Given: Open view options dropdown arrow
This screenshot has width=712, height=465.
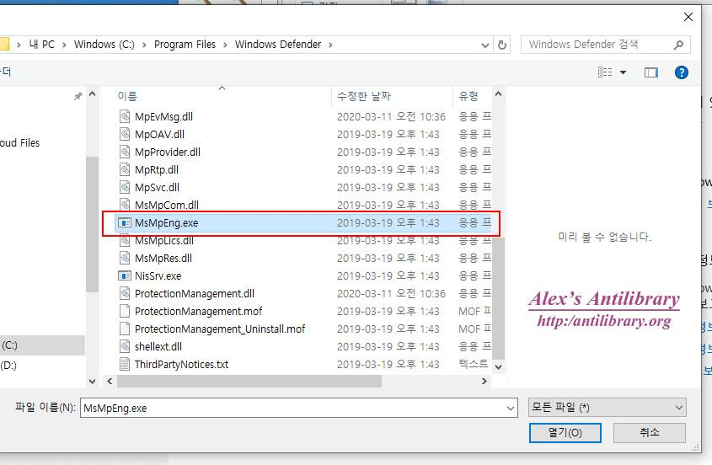Looking at the screenshot, I should pos(623,72).
